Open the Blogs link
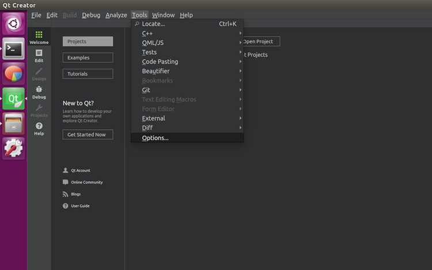Image resolution: width=432 pixels, height=270 pixels. (76, 194)
